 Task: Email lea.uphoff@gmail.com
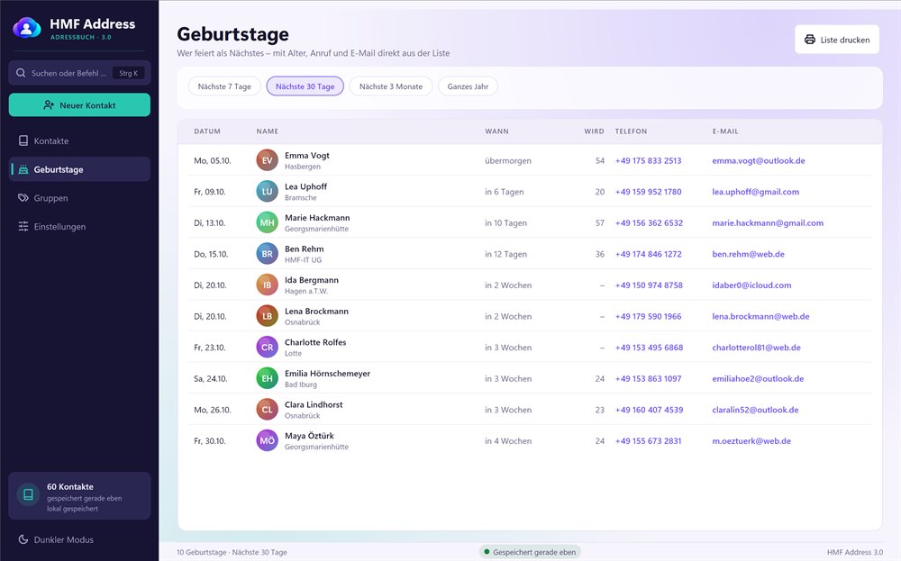(756, 192)
